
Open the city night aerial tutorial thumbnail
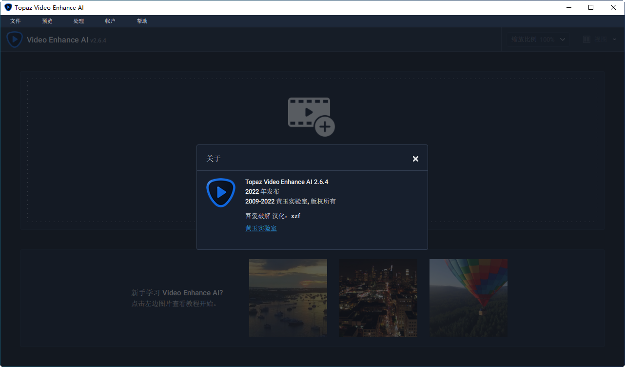pos(378,298)
